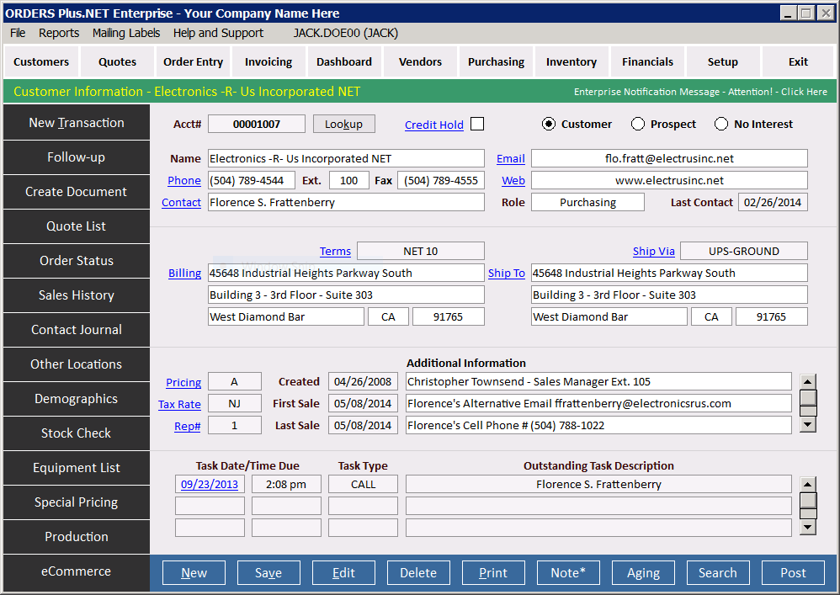Follow the Ship Via link

pos(654,252)
